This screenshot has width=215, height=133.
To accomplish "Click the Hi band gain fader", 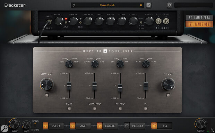I will [146, 86].
